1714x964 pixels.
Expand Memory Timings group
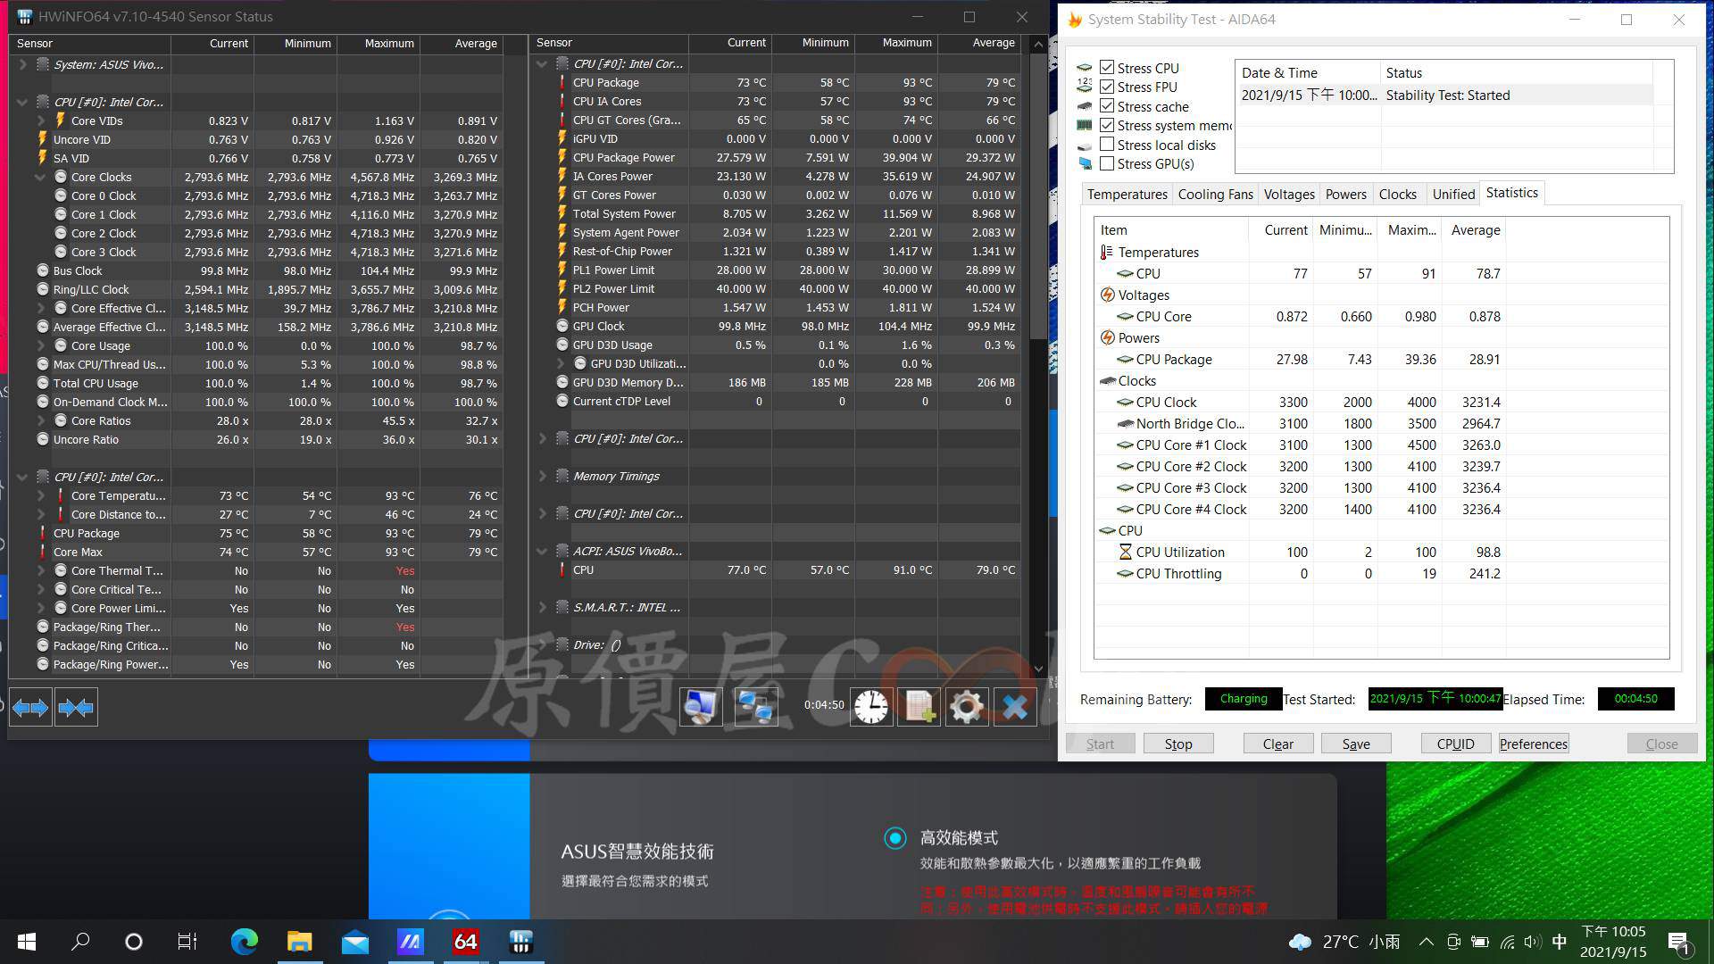[x=543, y=476]
